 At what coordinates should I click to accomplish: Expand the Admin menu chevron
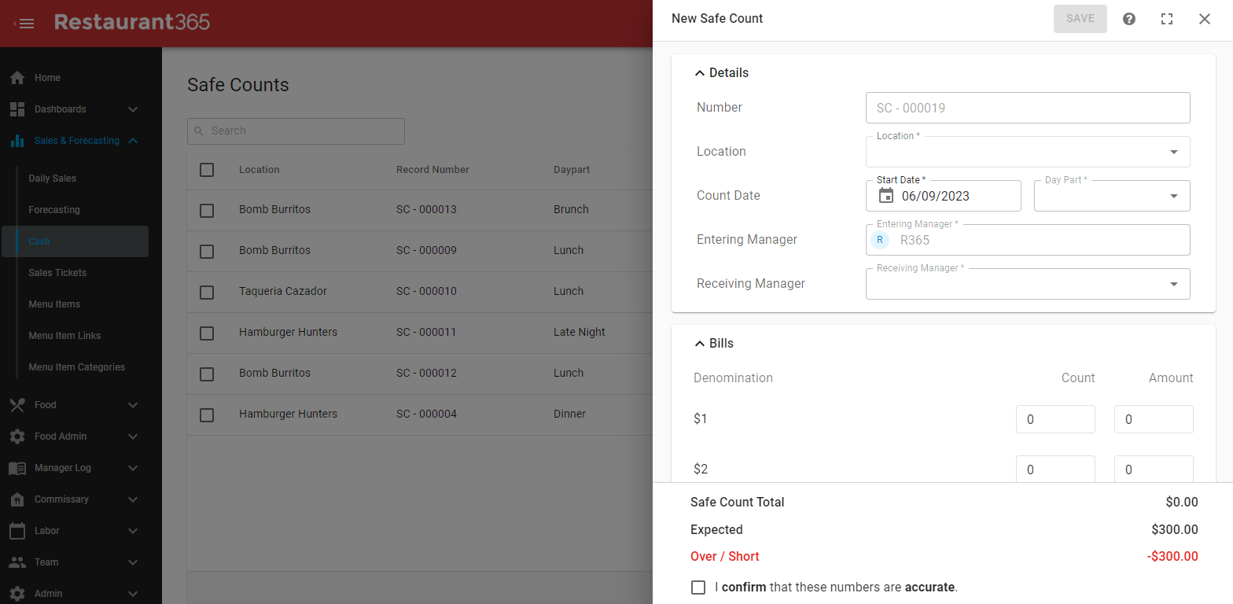tap(133, 594)
